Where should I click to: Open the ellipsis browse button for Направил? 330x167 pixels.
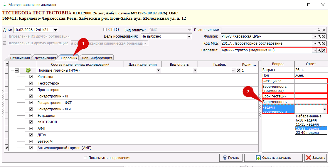pos(314,50)
